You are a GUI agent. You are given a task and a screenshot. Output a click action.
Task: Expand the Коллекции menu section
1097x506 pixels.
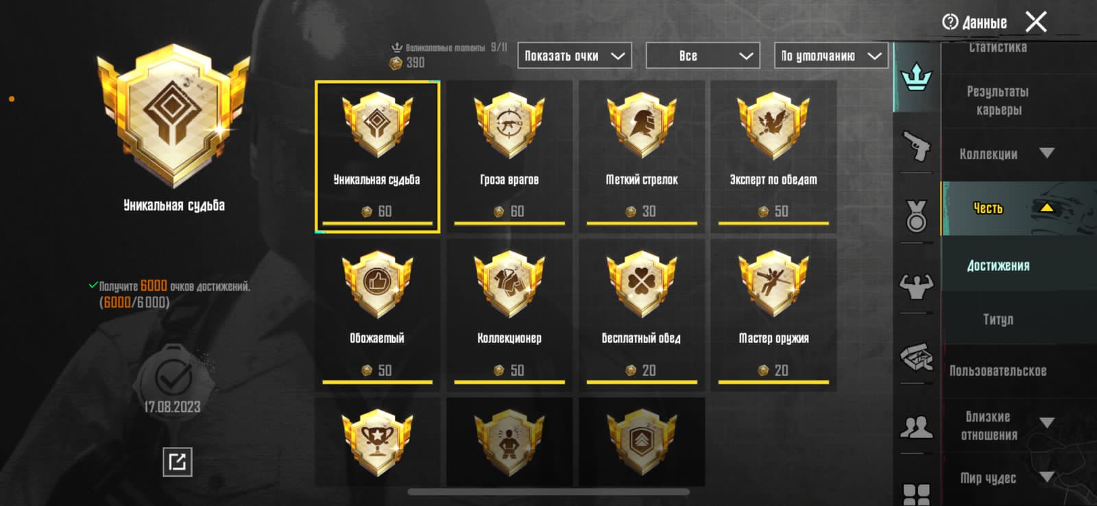coord(1006,154)
